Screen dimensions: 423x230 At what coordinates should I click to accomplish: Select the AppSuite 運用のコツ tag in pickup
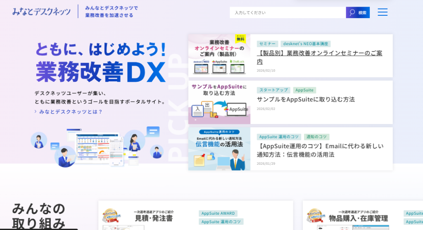[x=279, y=137]
